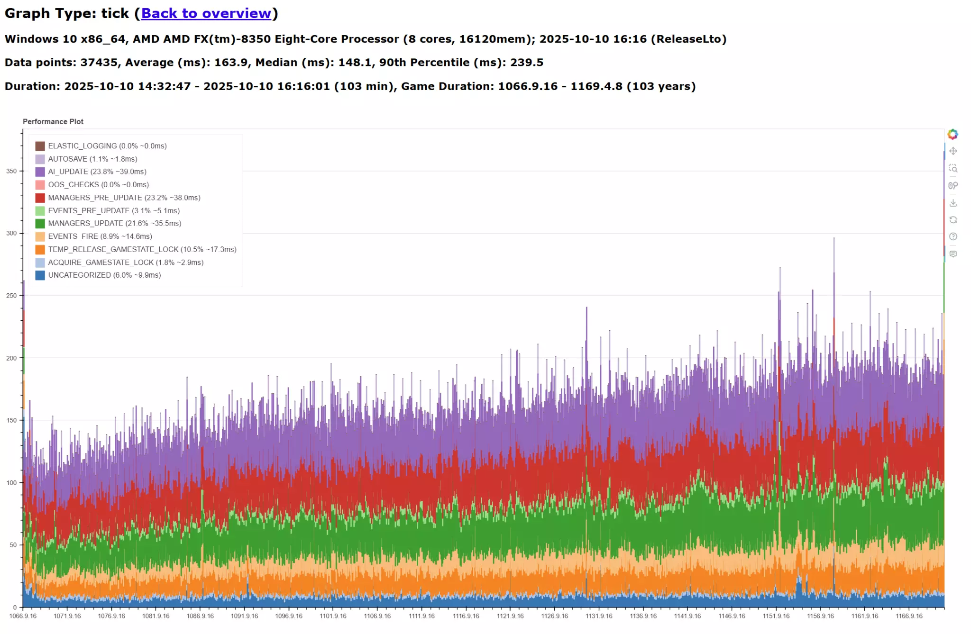The width and height of the screenshot is (971, 634).
Task: Click the AUTOSAVE lavender legend swatch
Action: click(x=40, y=159)
